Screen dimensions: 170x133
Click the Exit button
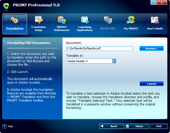159,126
